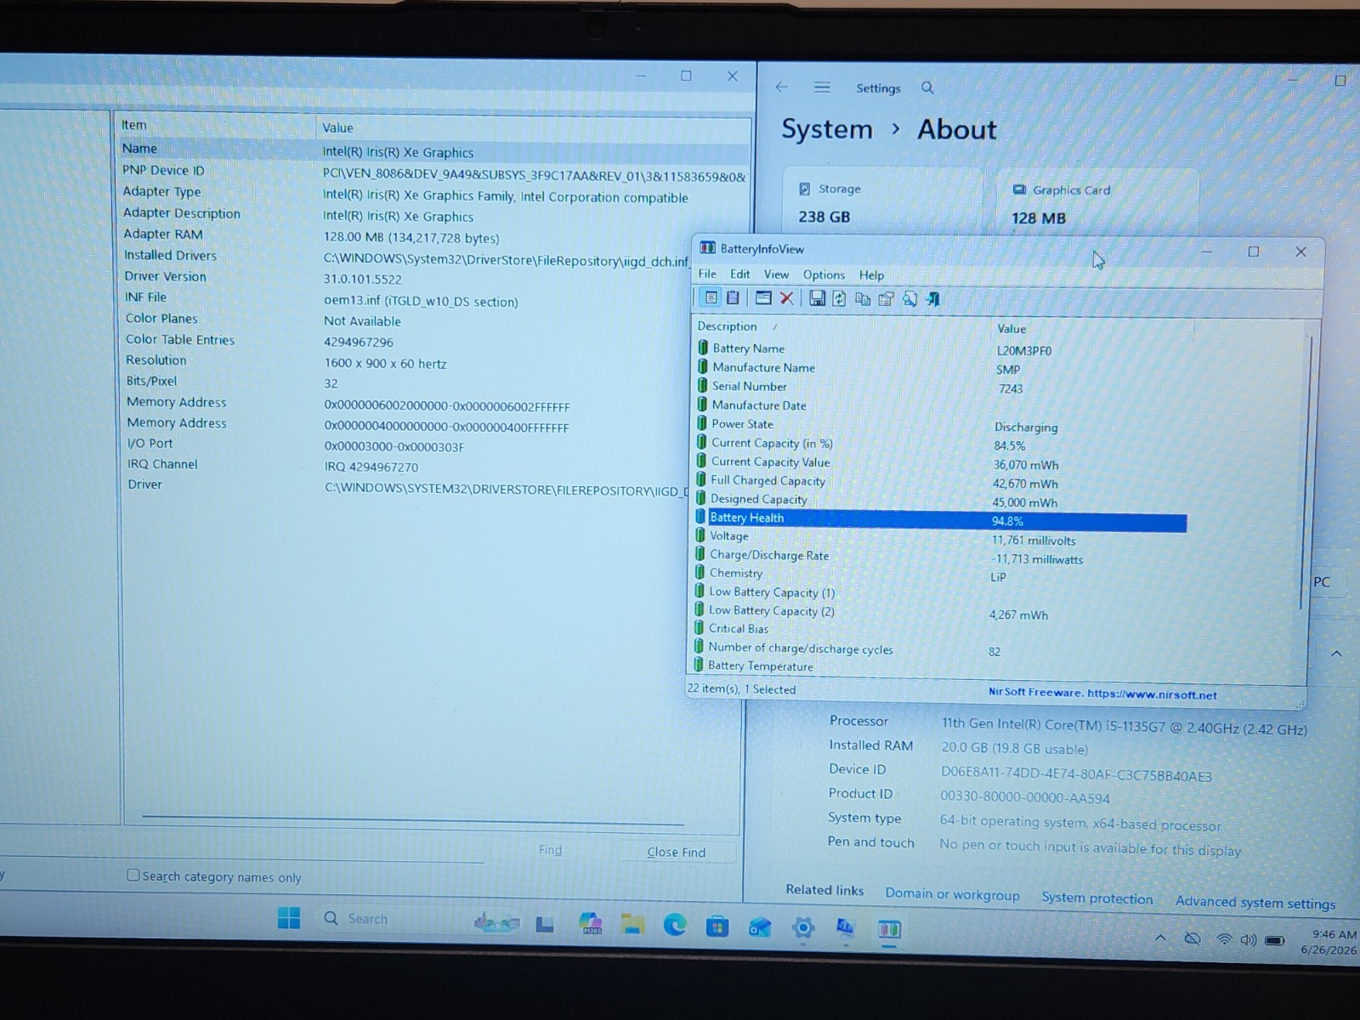Select the Resolution row showing 1600 x 900
This screenshot has width=1360, height=1020.
(435, 361)
